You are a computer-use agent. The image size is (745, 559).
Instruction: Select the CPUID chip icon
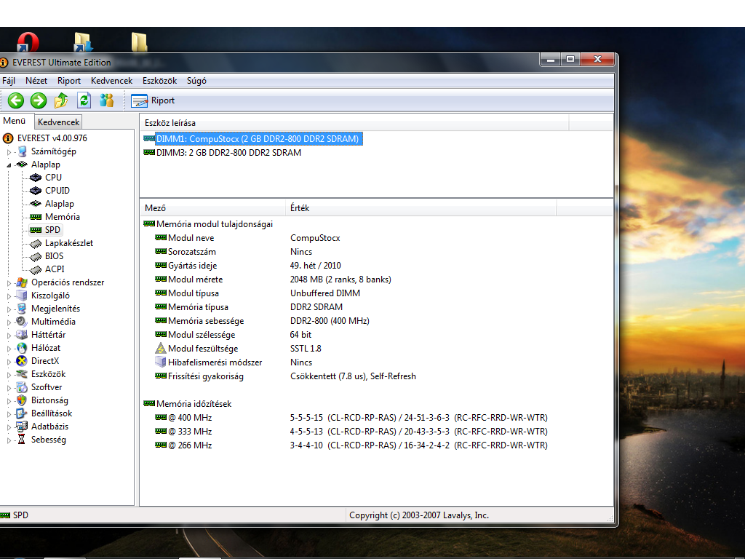[x=36, y=191]
